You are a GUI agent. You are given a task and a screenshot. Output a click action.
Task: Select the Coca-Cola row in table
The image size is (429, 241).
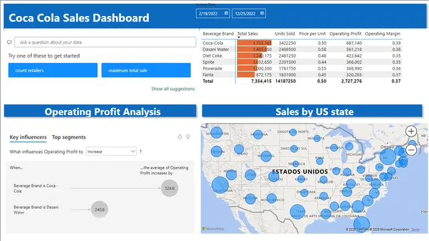tap(302, 43)
